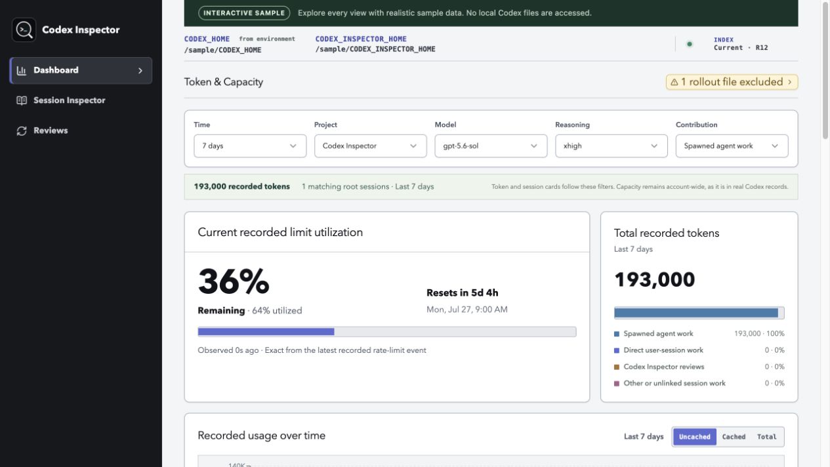Click the Direct user-session work color swatch
Image resolution: width=830 pixels, height=467 pixels.
pyautogui.click(x=617, y=350)
